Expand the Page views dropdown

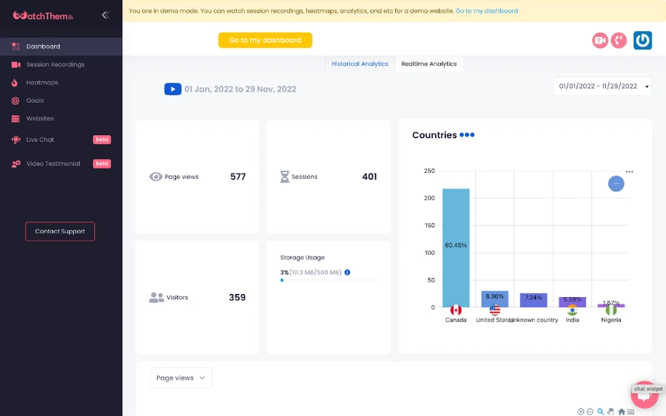click(x=181, y=378)
